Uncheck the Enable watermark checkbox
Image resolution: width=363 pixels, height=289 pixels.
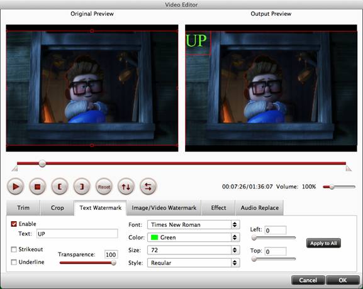(x=14, y=224)
